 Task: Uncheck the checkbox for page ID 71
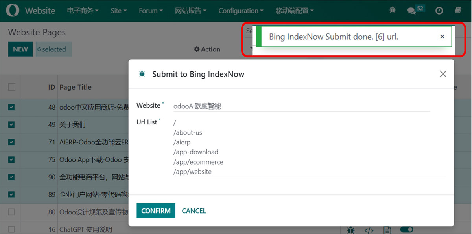tap(11, 142)
